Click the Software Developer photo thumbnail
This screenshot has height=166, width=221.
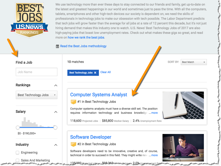(183, 148)
